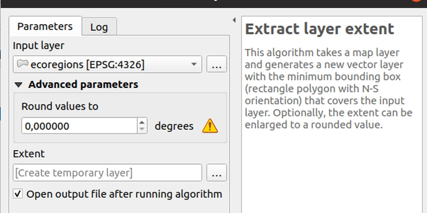
Task: Click the polygon layer icon for ecoregions
Action: tap(23, 65)
